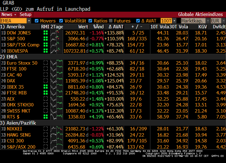Click the empty RMI icon for CAC 40
Viewport: 226px width, 163px height.
point(46,75)
